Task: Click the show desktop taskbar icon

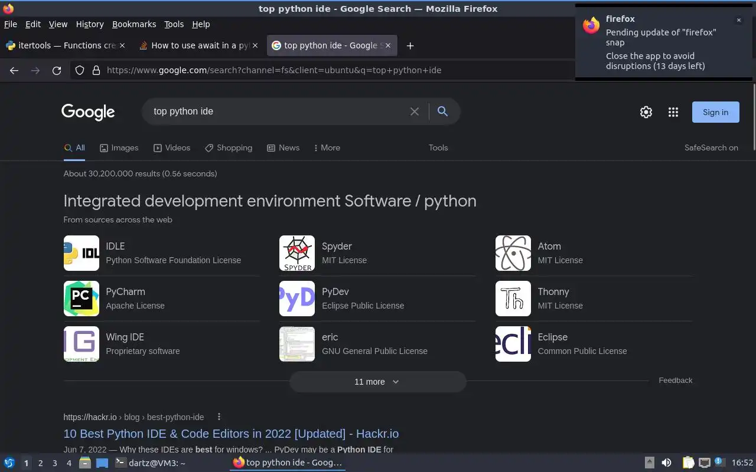Action: (x=102, y=463)
